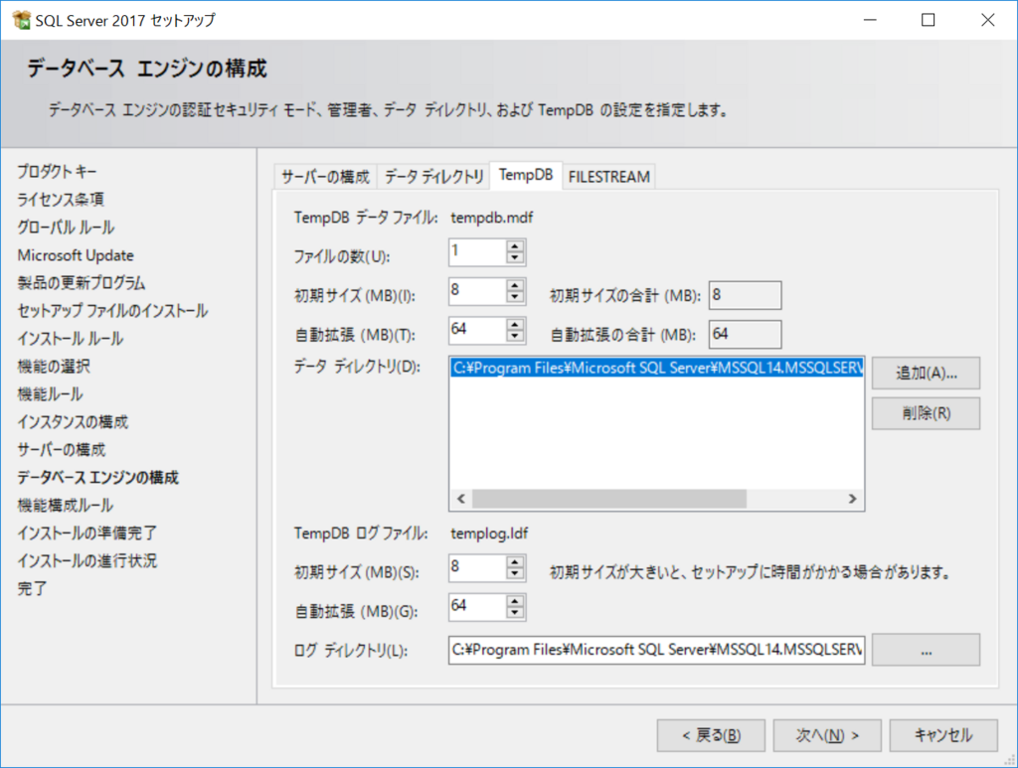Click the log 自動拡張 (MB)(G) field

478,606
